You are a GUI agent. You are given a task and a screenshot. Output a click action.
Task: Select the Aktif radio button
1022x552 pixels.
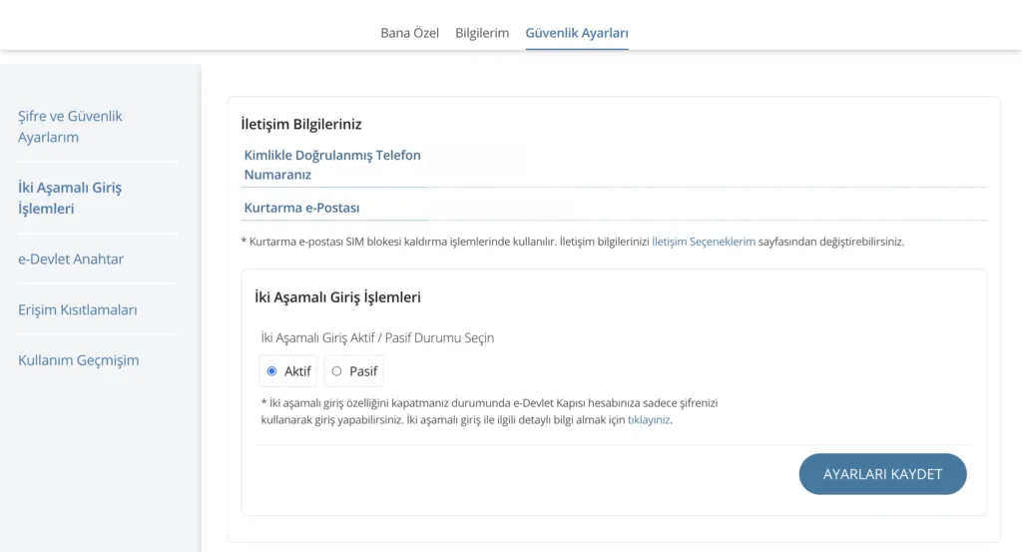[271, 371]
